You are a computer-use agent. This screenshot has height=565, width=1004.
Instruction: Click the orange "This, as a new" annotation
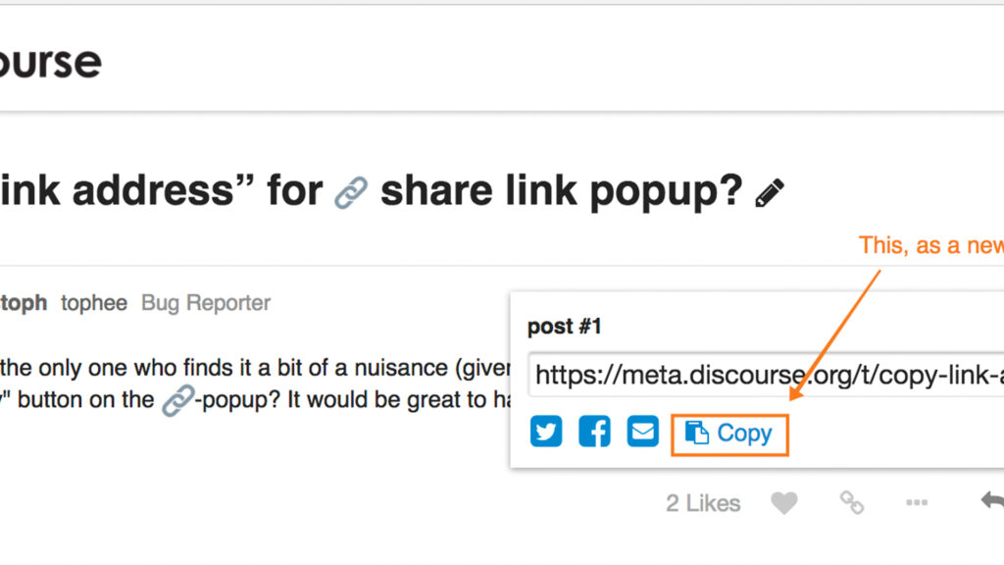click(931, 245)
